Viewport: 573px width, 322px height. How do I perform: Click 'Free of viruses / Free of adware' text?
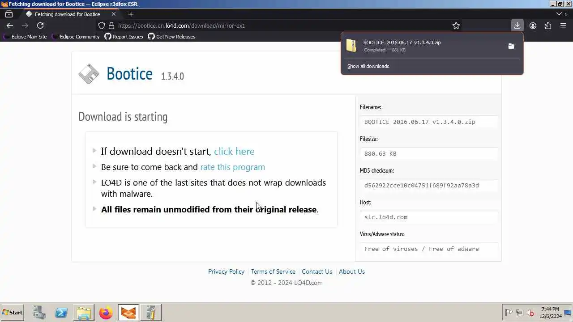[x=422, y=249]
